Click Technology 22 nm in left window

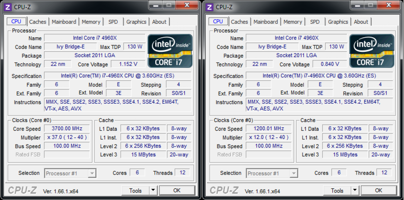(x=58, y=64)
